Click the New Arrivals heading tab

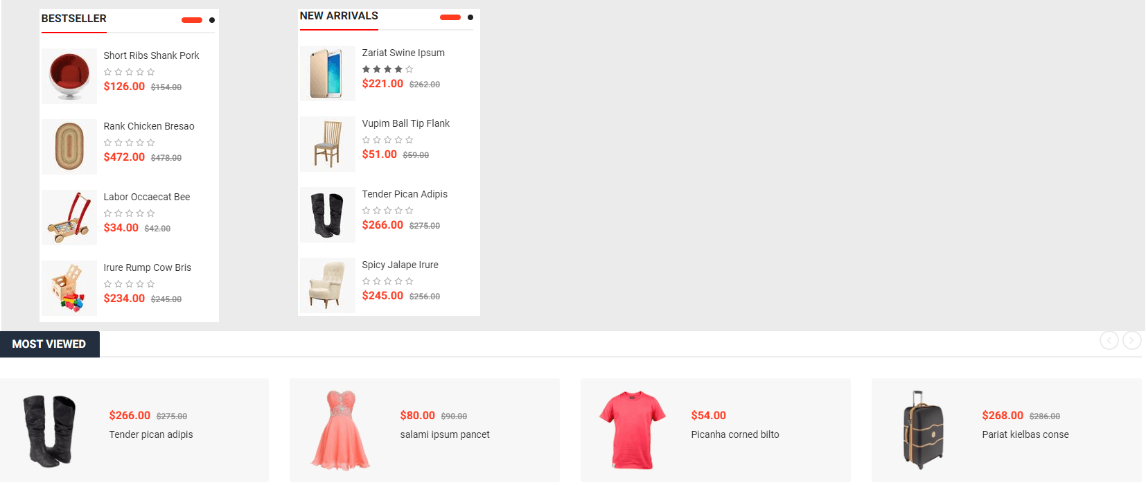[339, 16]
